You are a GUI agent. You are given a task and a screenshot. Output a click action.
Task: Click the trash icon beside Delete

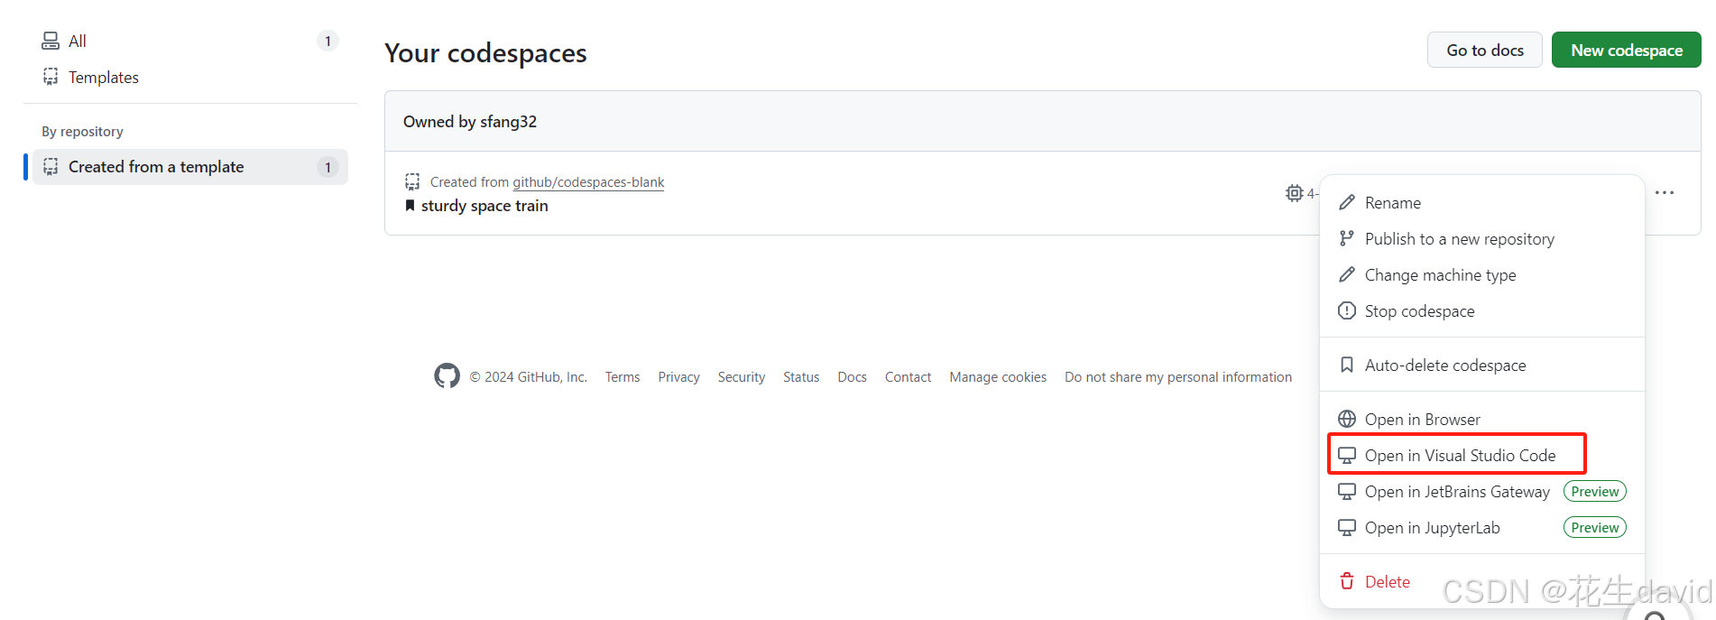coord(1347,581)
